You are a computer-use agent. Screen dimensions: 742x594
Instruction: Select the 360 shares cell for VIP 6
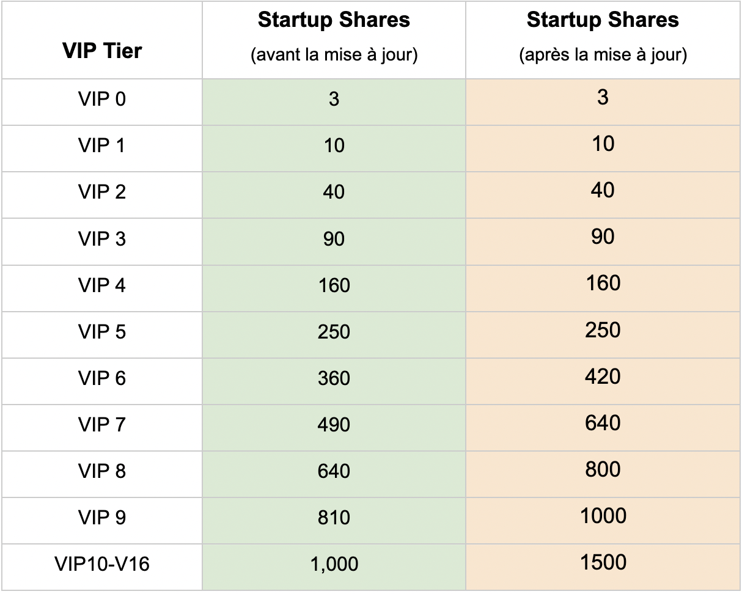coord(334,378)
